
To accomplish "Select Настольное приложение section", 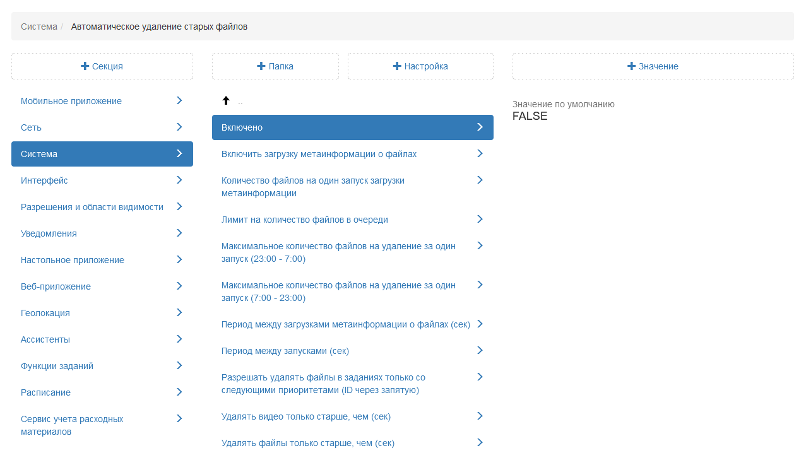I will coord(73,260).
